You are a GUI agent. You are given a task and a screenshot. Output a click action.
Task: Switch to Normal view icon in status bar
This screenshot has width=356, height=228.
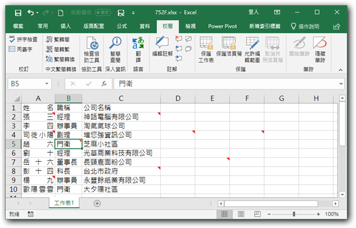[x=224, y=214]
